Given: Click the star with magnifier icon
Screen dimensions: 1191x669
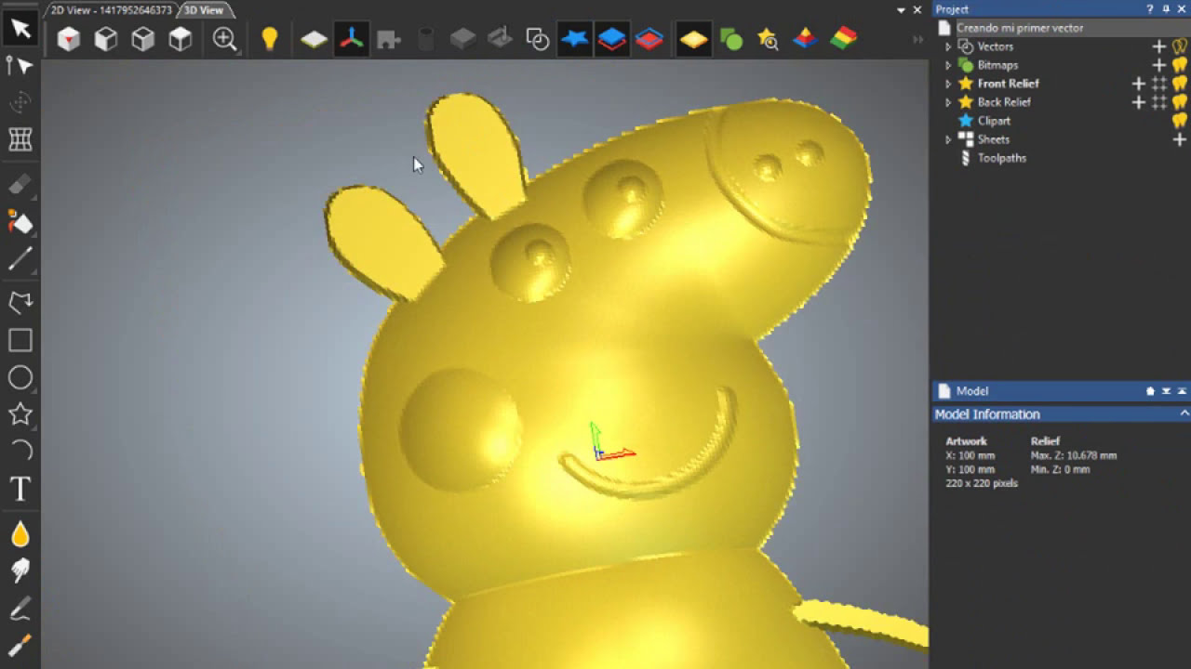Looking at the screenshot, I should click(x=768, y=39).
